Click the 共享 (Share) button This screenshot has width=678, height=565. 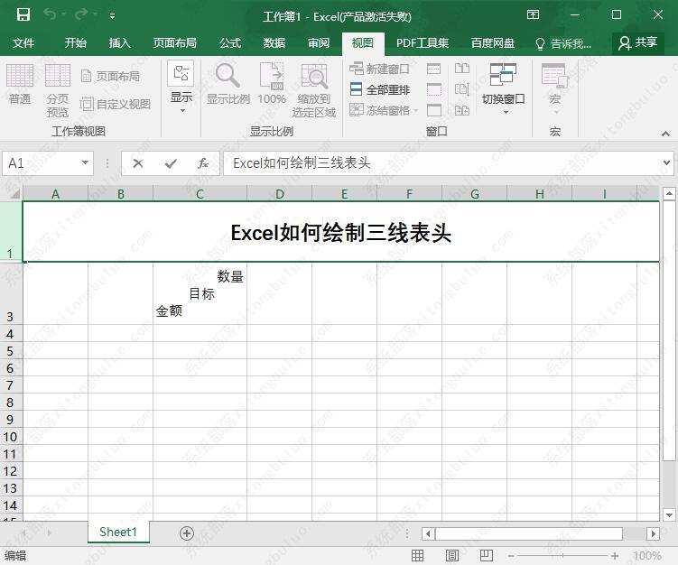(637, 42)
